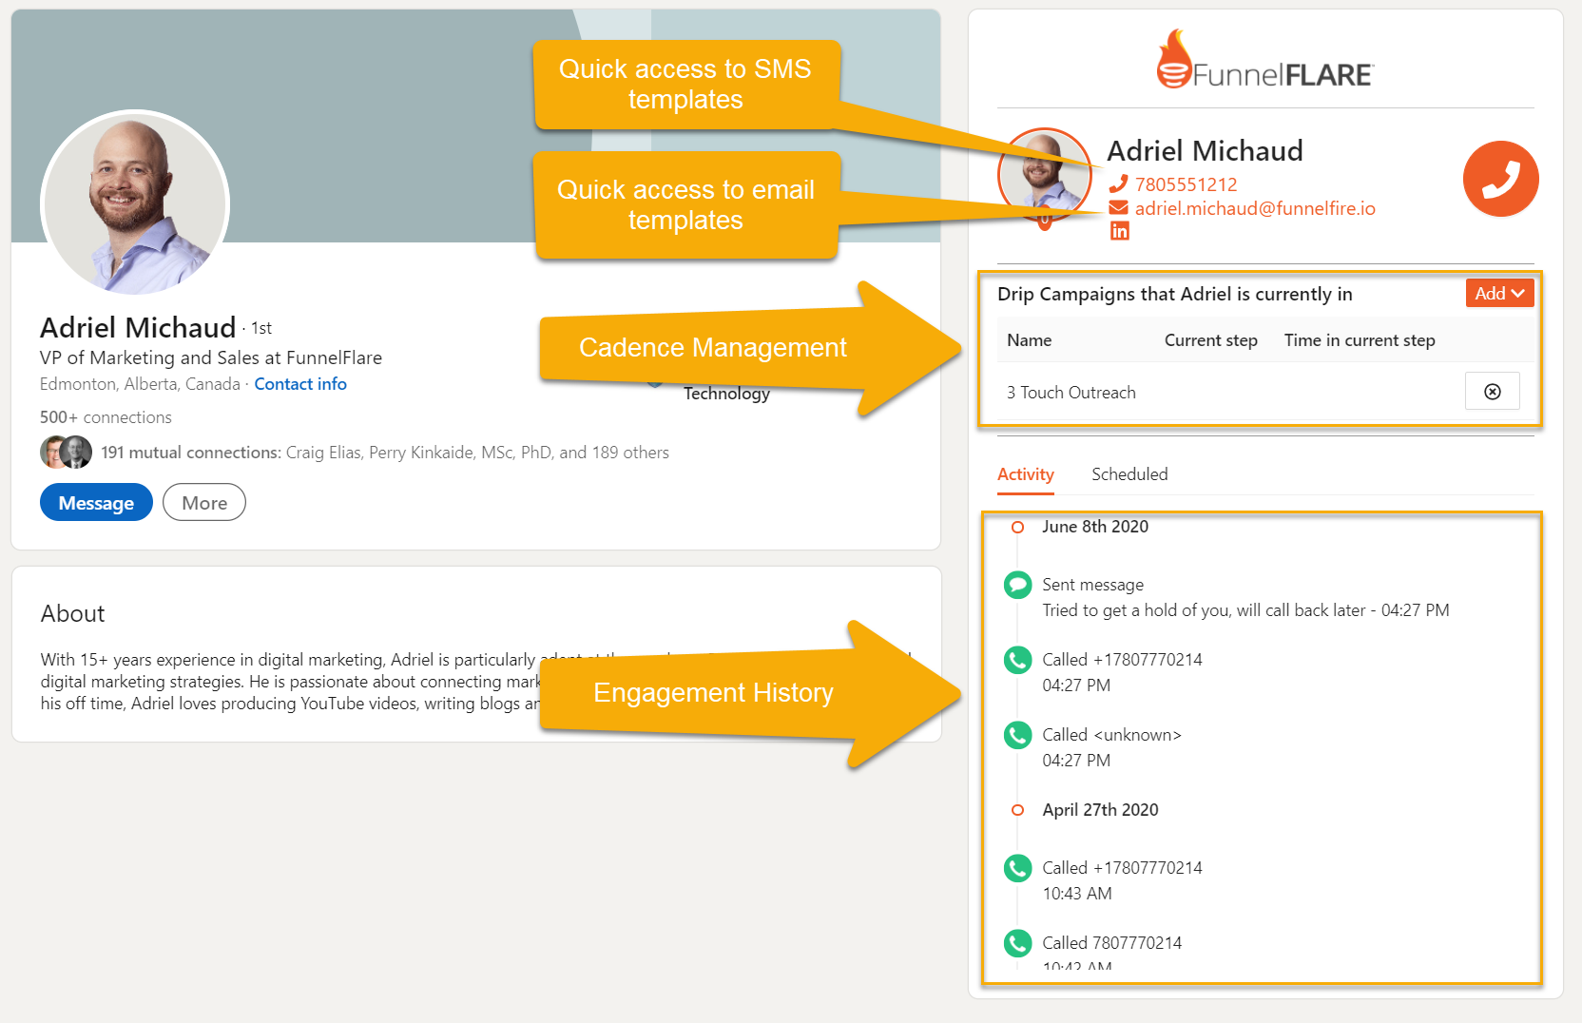The width and height of the screenshot is (1582, 1023).
Task: Click the FunnelFlare logo
Action: click(x=1264, y=60)
